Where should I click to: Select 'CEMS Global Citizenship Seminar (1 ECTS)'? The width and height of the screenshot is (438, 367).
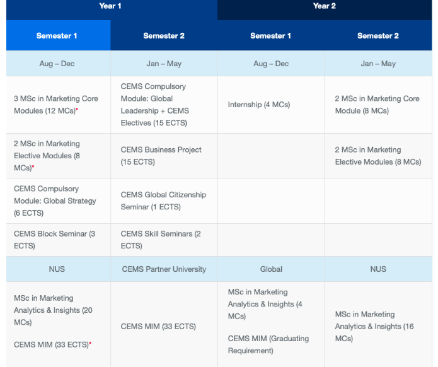tap(164, 201)
